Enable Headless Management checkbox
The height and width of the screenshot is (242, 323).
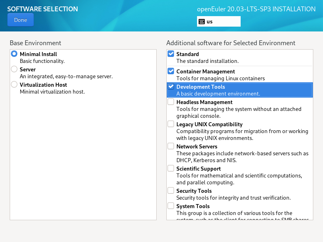[x=171, y=102]
